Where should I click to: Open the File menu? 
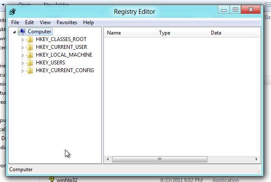(15, 22)
